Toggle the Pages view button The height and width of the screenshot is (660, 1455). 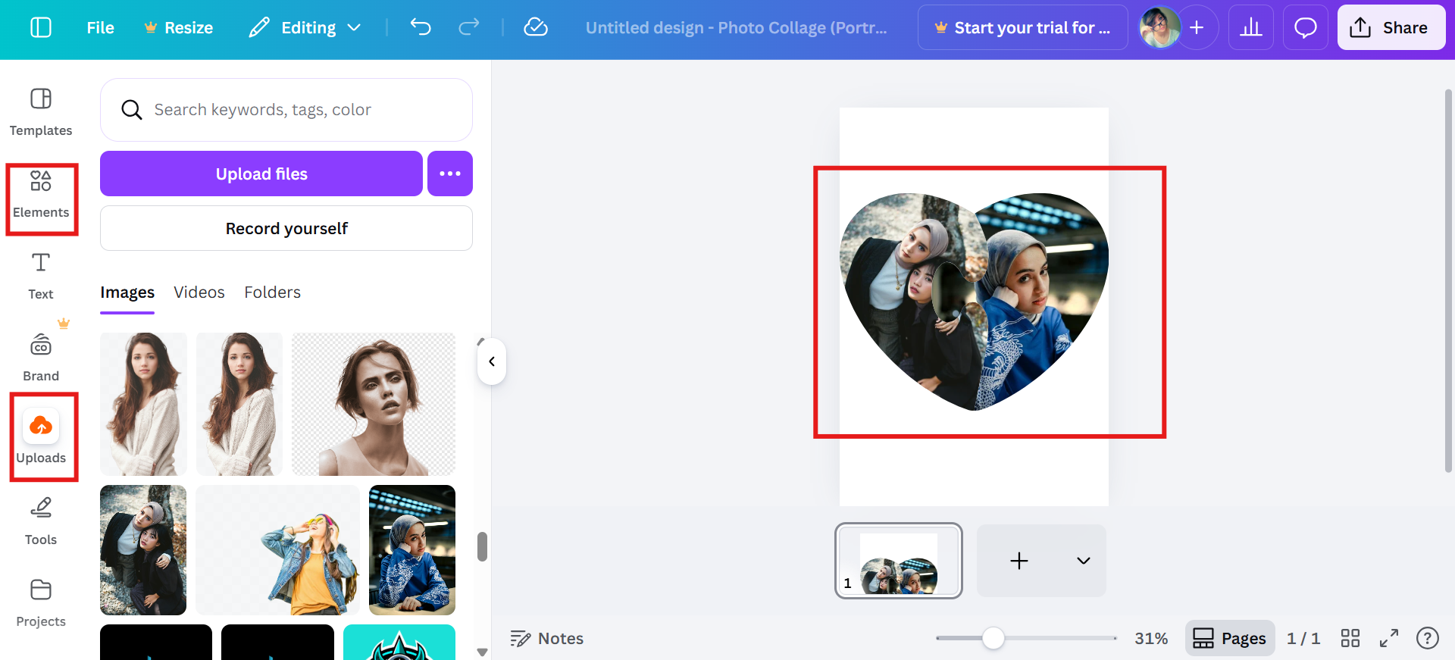click(x=1230, y=639)
